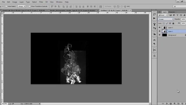186x105 pixels.
Task: Toggle lock all padlock icon
Action: pyautogui.click(x=173, y=23)
